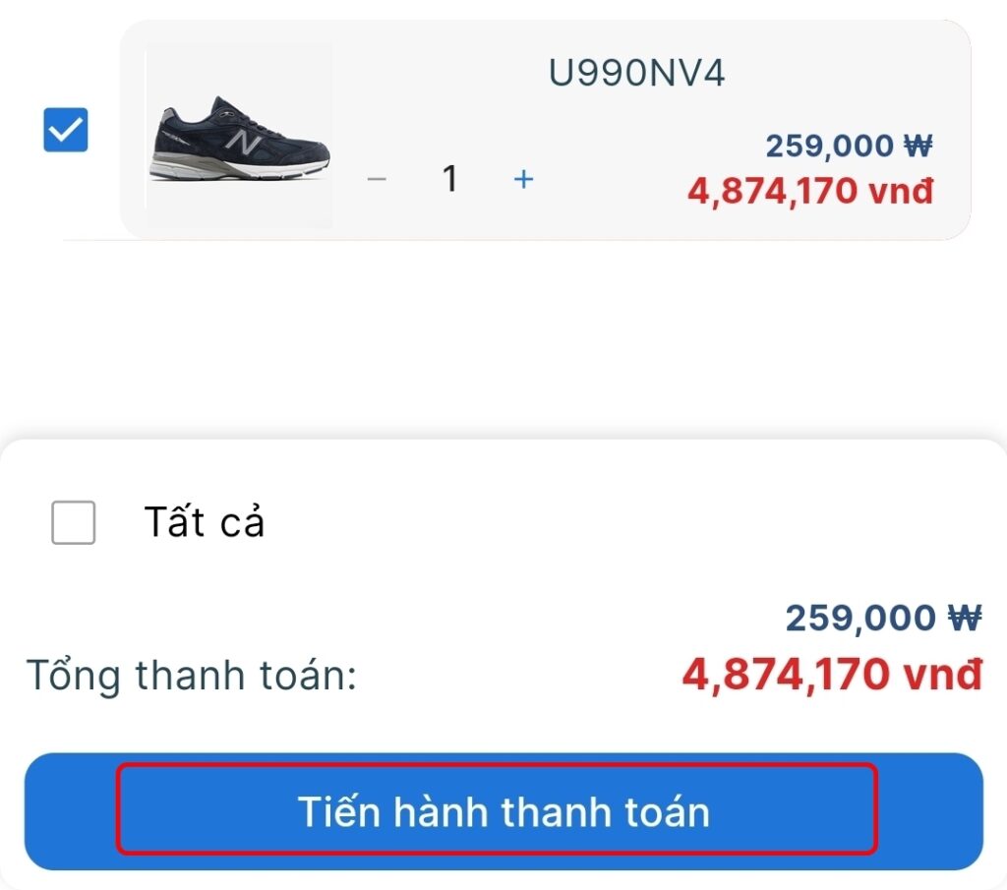Screen dimensions: 1007x890
Task: Tick the "Tất cả" select-all checkbox
Action: pos(74,522)
